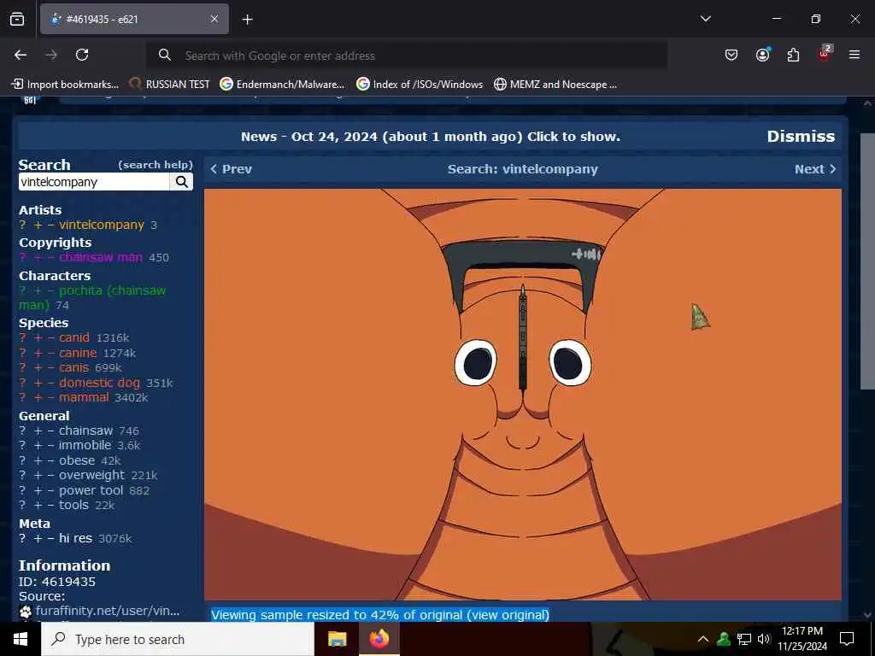Open the mammal species tag
875x656 pixels.
click(x=84, y=397)
